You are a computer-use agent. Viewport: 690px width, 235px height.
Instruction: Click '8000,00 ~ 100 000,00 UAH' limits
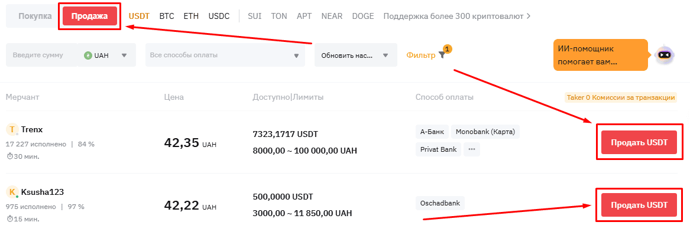point(305,151)
